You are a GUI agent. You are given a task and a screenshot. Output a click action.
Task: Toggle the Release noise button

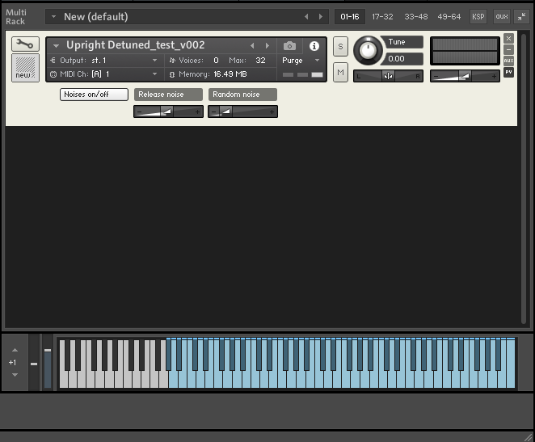168,95
